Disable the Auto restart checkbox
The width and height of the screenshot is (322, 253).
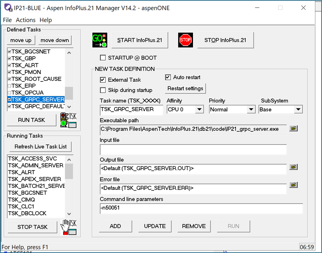tap(168, 77)
